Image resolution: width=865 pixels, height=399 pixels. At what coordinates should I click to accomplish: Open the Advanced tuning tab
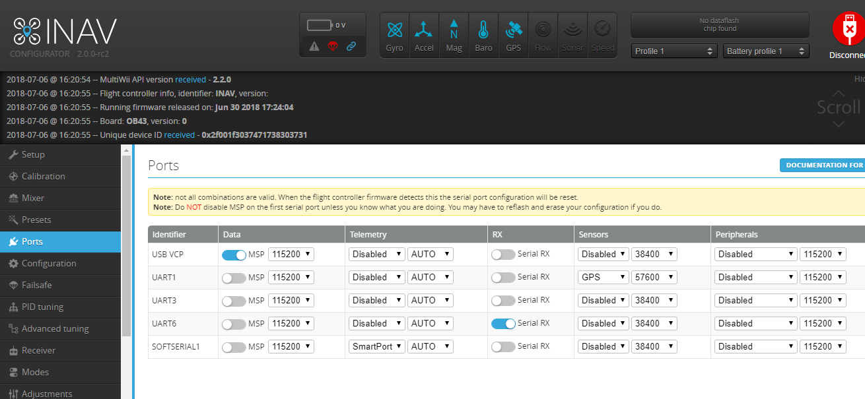tap(61, 328)
